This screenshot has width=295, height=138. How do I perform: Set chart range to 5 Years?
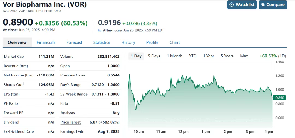(227, 56)
